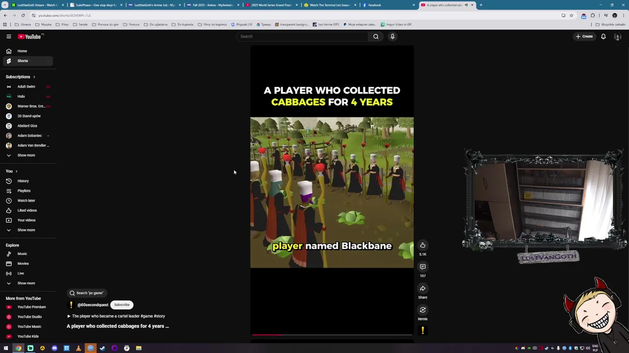
Task: Open the Seriale bookmarks folder
Action: [80, 25]
